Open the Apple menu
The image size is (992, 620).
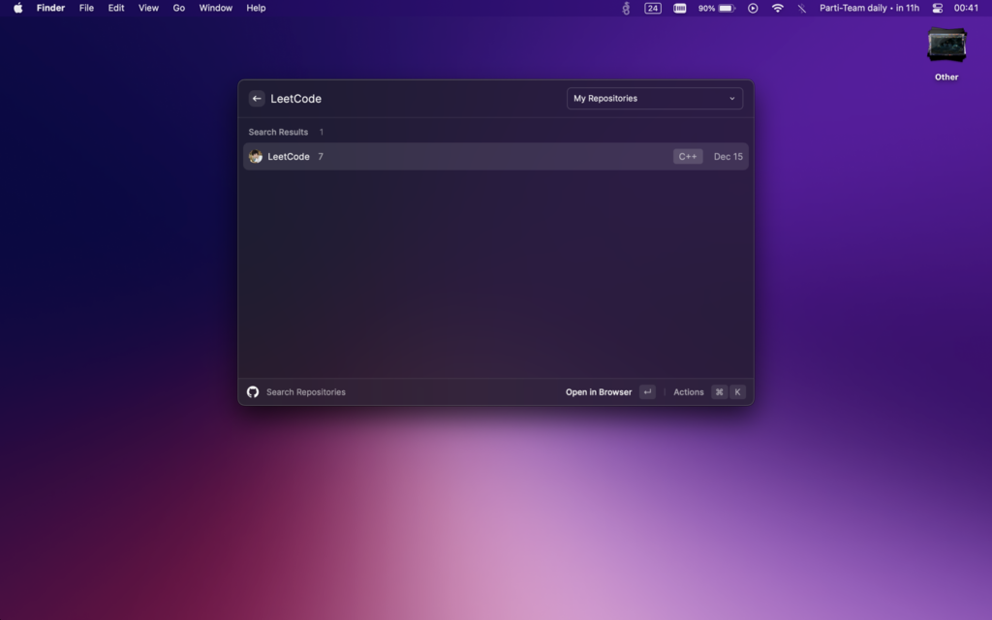tap(18, 8)
